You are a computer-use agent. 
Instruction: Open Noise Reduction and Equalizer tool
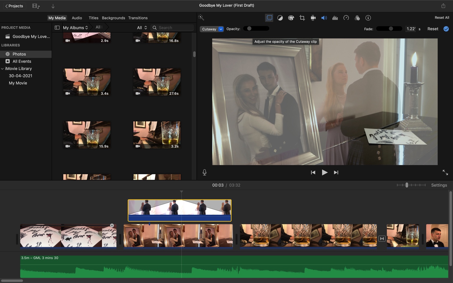click(x=335, y=18)
